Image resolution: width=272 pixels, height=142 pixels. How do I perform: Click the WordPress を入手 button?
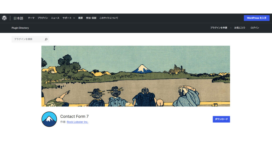(x=257, y=18)
